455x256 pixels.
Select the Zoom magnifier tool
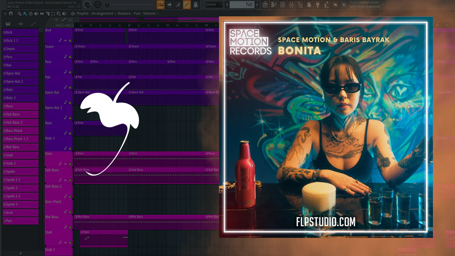coord(59,14)
